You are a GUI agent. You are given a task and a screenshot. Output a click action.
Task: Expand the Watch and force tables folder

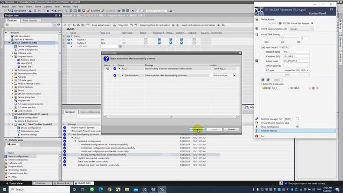[x=12, y=84]
